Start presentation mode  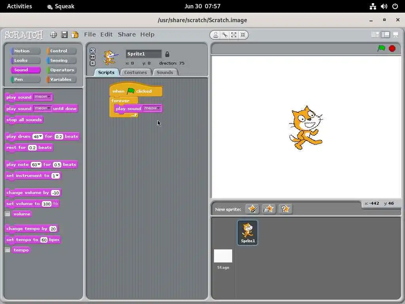coord(396,35)
